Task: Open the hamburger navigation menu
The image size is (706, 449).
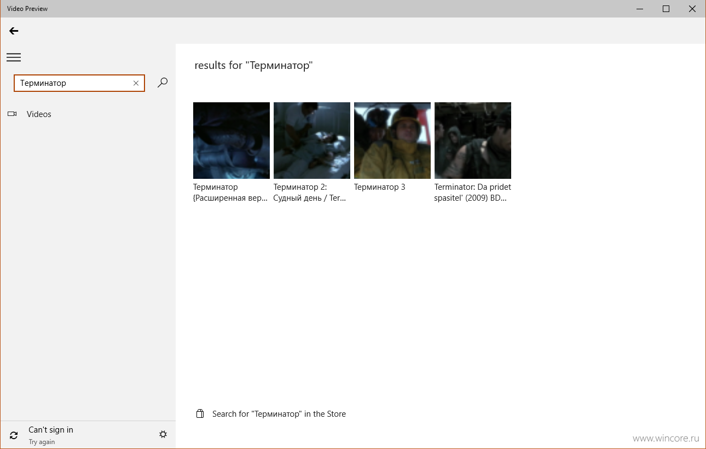Action: click(x=14, y=57)
